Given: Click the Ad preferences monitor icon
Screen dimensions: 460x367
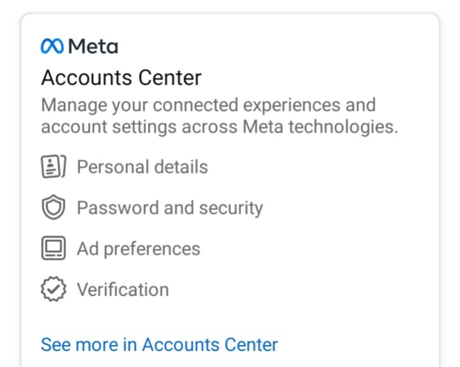Looking at the screenshot, I should point(54,248).
